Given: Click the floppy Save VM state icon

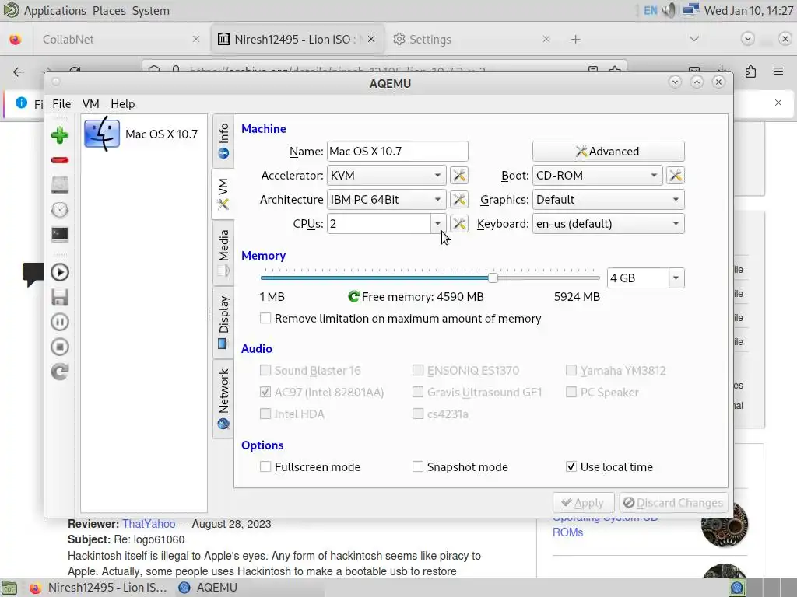Looking at the screenshot, I should click(59, 298).
